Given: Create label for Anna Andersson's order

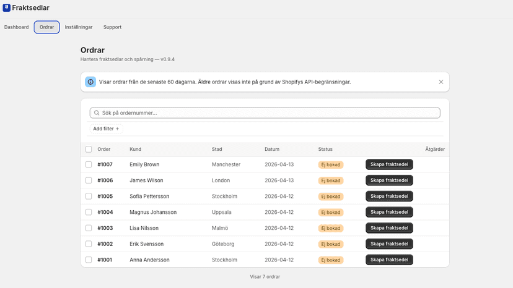Looking at the screenshot, I should [389, 260].
